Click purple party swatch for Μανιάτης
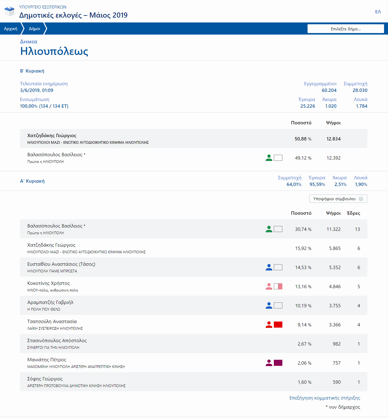This screenshot has width=388, height=418. click(278, 363)
